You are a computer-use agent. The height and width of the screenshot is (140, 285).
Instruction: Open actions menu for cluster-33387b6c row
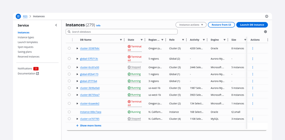tap(253, 48)
